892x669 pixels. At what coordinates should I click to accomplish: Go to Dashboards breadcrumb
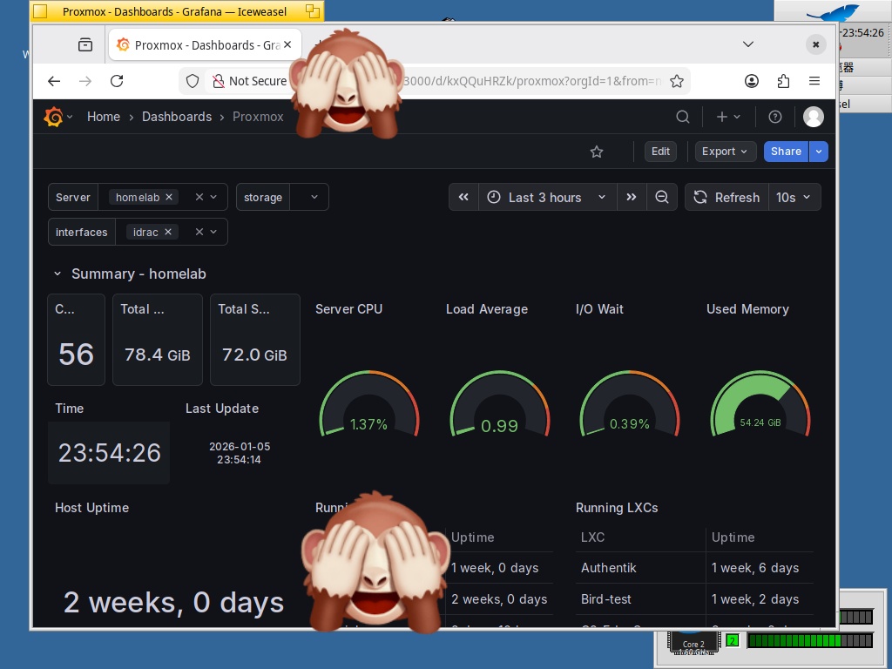177,117
